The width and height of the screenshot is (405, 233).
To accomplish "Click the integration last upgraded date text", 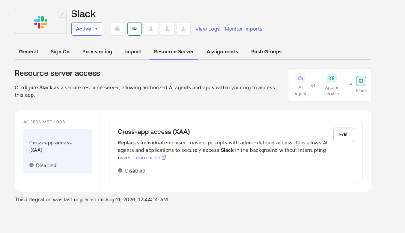I will coord(92,199).
